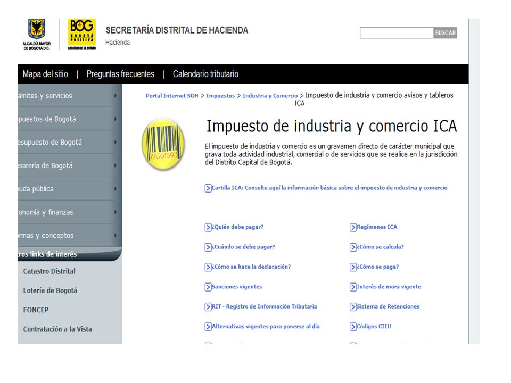The image size is (511, 383).
Task: Click the Alcaldía Mayor de Bogotá crest logo
Action: pos(37,34)
